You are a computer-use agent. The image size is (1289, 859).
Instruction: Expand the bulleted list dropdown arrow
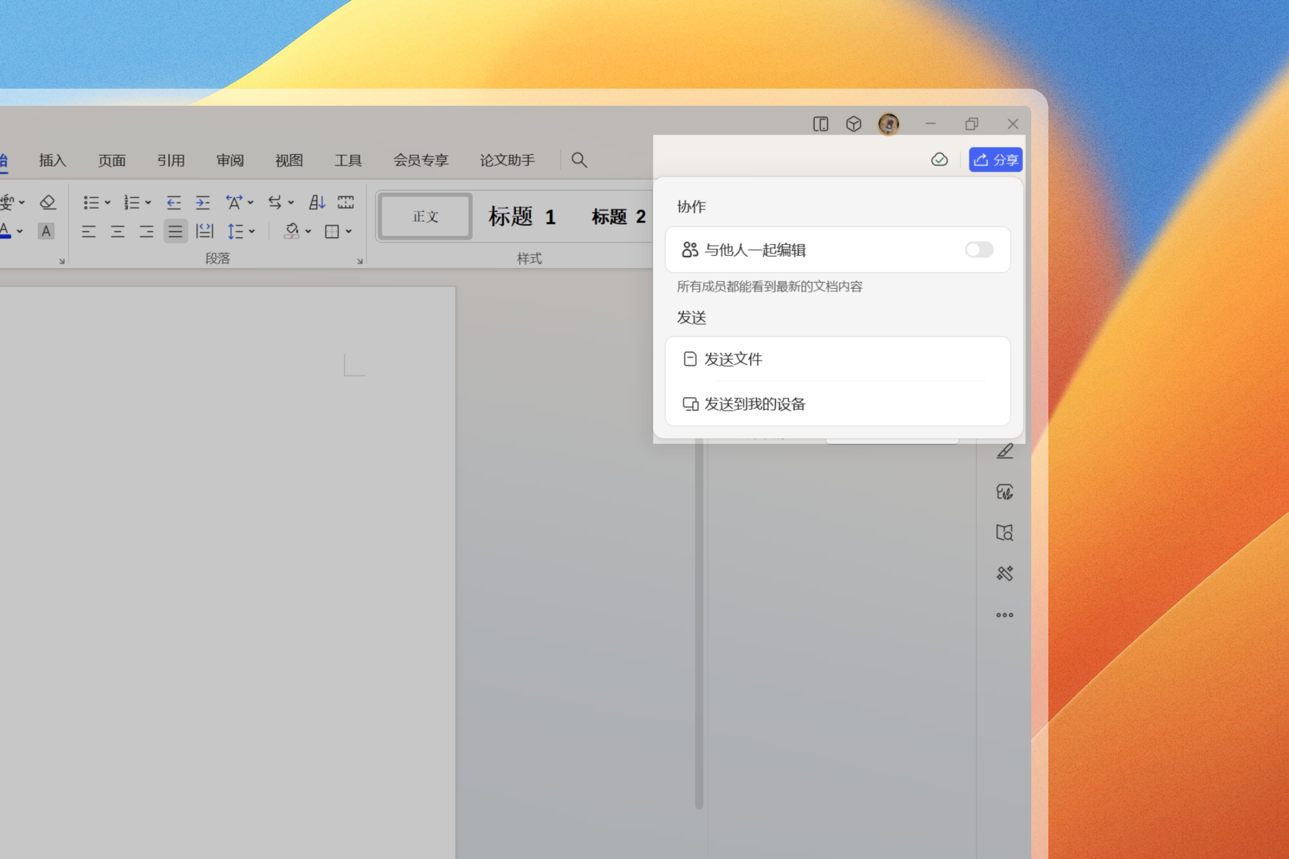107,203
